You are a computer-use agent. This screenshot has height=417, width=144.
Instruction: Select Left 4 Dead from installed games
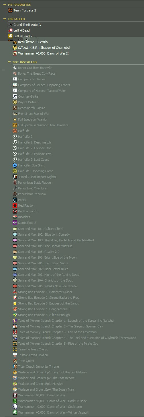[21, 30]
